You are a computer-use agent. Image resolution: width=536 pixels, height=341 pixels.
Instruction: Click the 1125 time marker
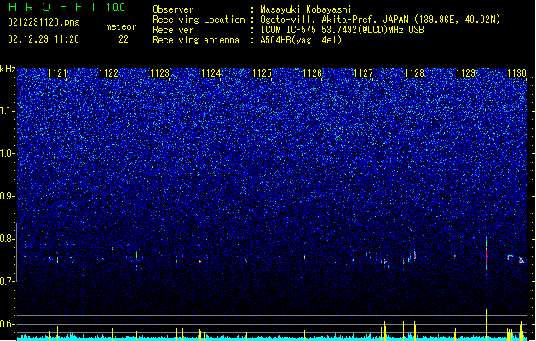click(x=262, y=73)
